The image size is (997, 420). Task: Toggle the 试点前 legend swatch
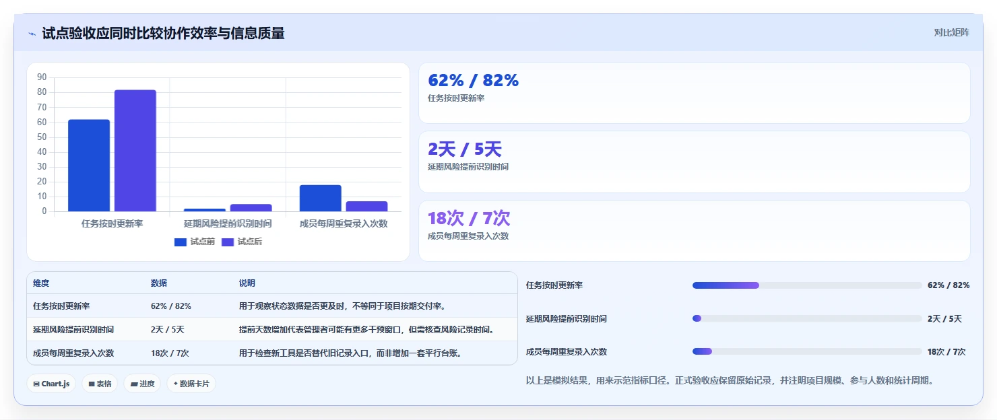pos(180,242)
